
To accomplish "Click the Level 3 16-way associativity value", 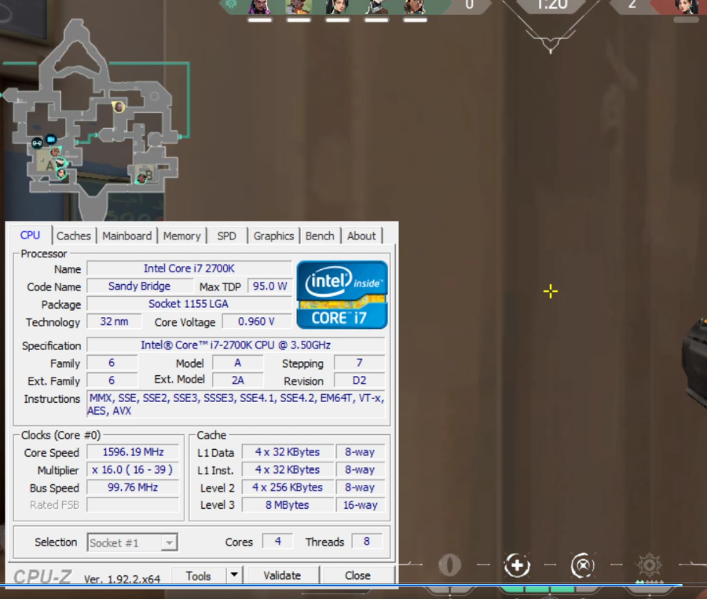I will (361, 505).
